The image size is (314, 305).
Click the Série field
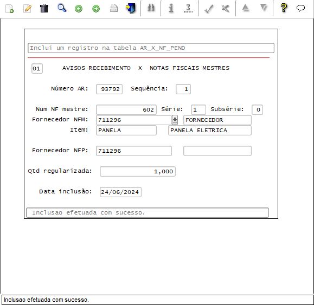[198, 109]
